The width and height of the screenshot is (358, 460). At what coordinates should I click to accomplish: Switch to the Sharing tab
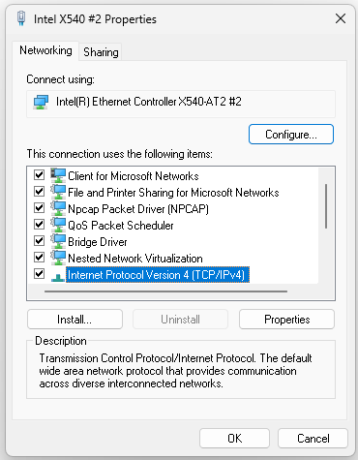point(101,52)
